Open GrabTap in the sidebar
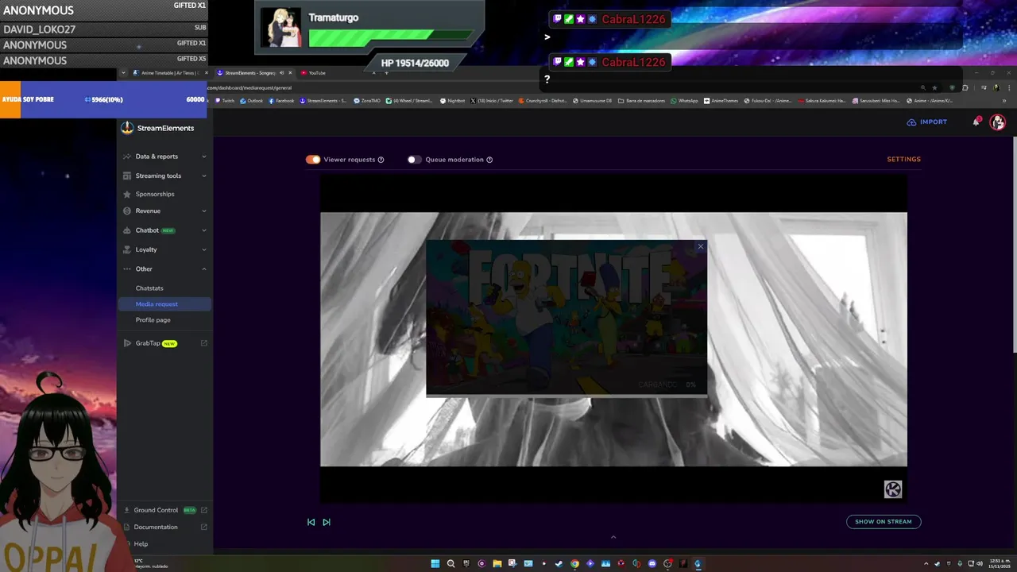 [x=148, y=343]
